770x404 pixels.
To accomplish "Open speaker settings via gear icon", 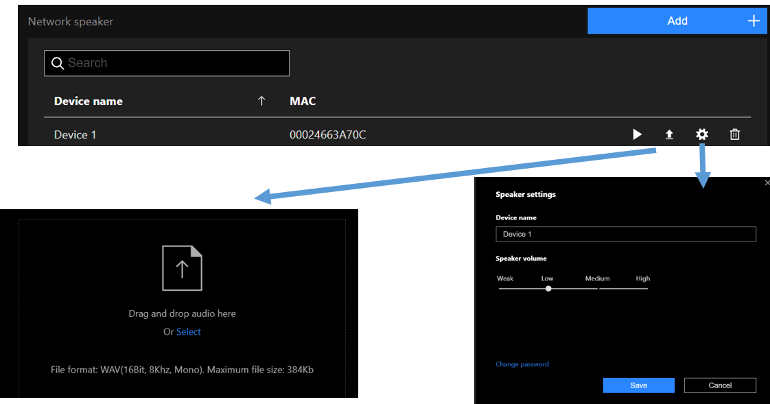I will 701,134.
